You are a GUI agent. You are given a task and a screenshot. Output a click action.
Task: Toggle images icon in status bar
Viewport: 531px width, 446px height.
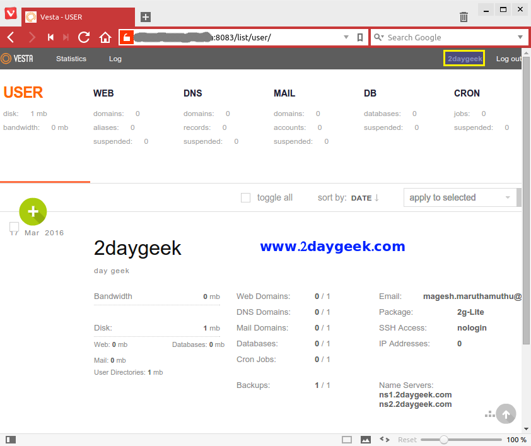coord(365,440)
